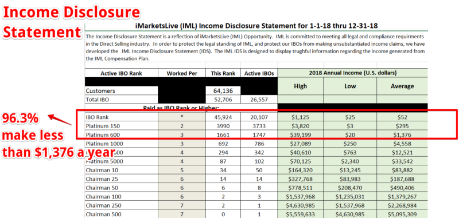
Task: Select the $1,379,267 average income cell
Action: (403, 197)
